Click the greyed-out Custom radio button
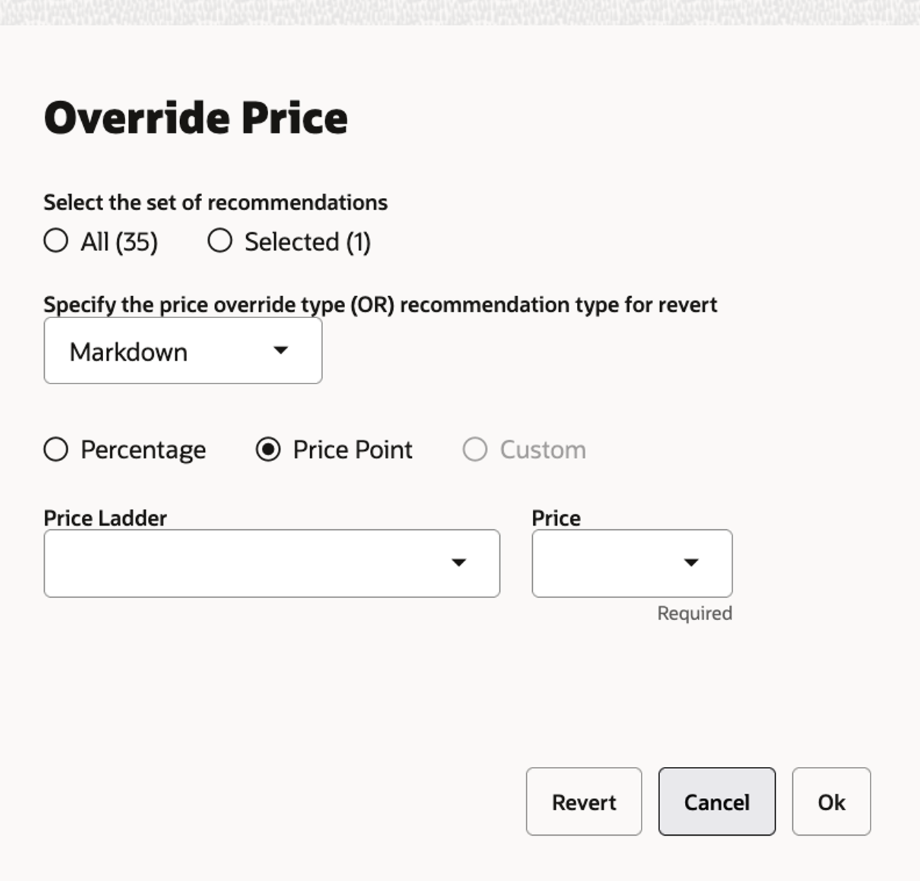The height and width of the screenshot is (881, 920). [474, 449]
